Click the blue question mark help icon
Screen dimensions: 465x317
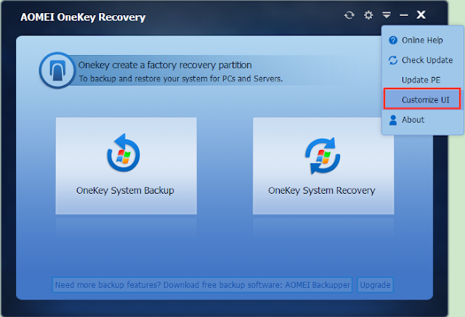tap(393, 40)
